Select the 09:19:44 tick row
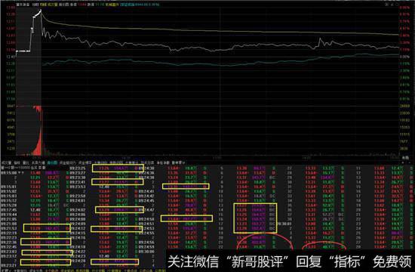This screenshot has height=272, width=415. 35,215
